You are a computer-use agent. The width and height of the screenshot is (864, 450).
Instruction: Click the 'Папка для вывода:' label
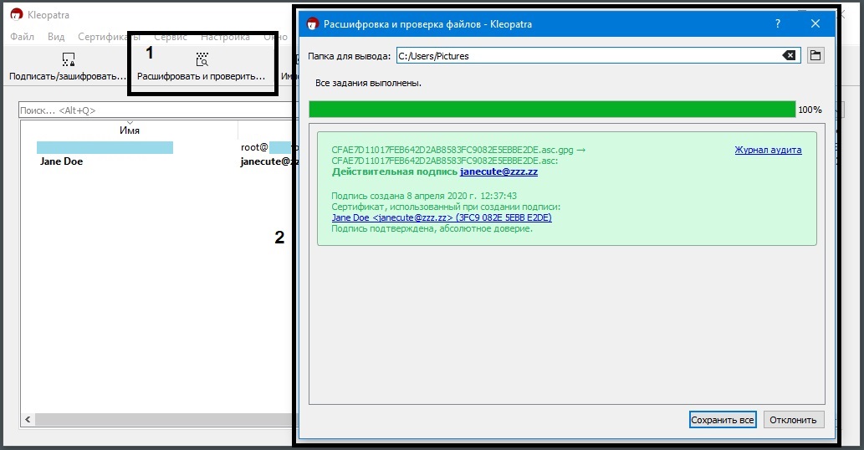point(350,56)
